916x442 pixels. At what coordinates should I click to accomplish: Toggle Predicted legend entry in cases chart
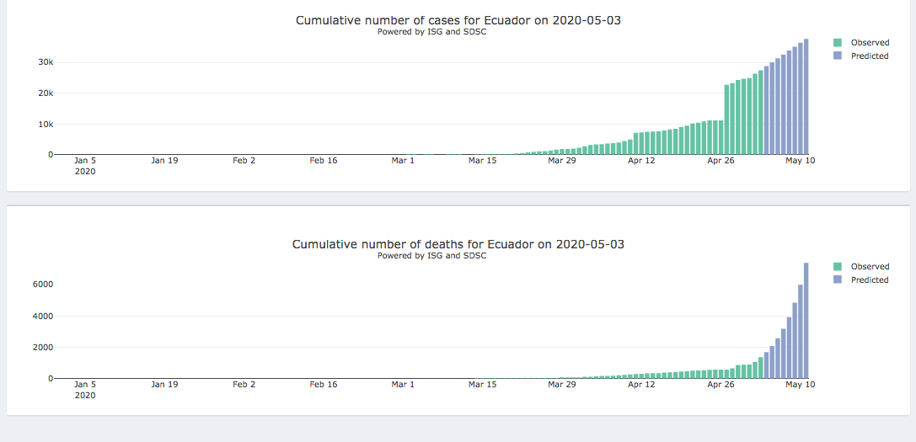pos(869,56)
